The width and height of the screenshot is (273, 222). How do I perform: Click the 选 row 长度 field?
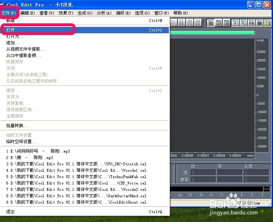pyautogui.click(x=256, y=172)
